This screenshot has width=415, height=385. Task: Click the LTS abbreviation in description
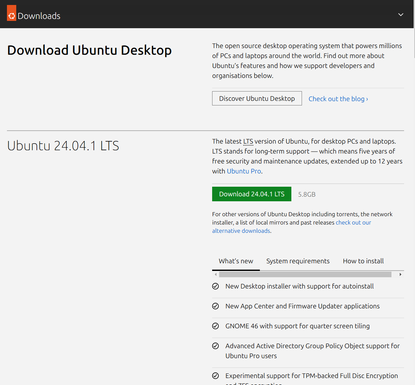click(x=248, y=141)
